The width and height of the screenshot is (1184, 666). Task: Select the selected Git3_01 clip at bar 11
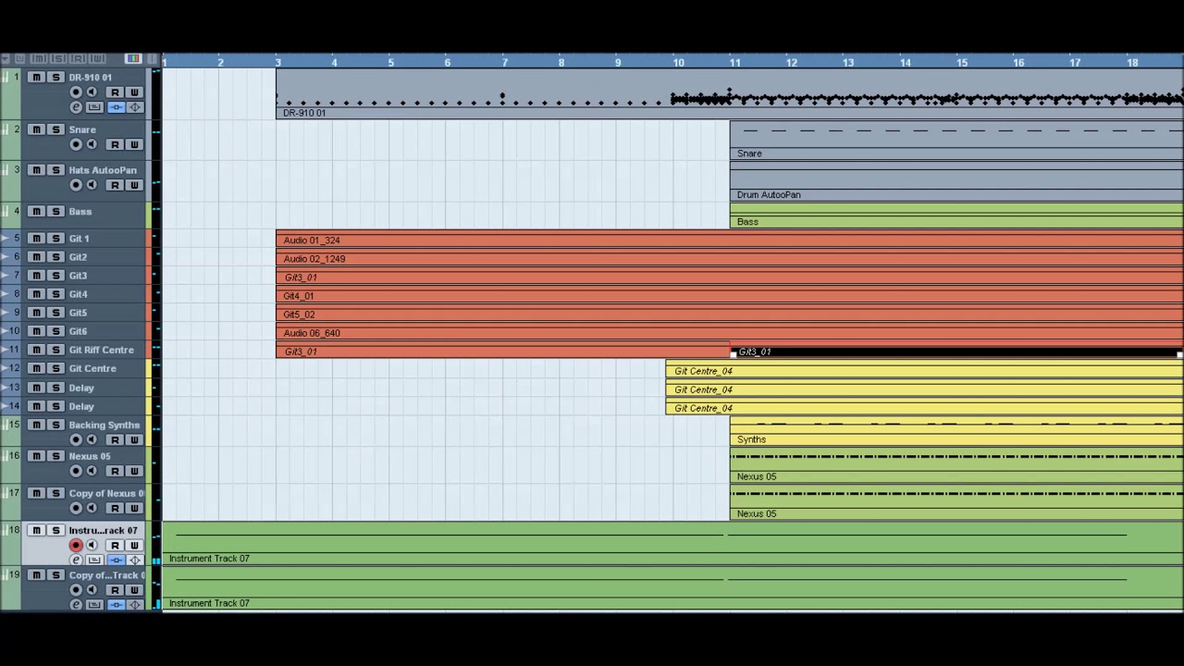tap(956, 351)
